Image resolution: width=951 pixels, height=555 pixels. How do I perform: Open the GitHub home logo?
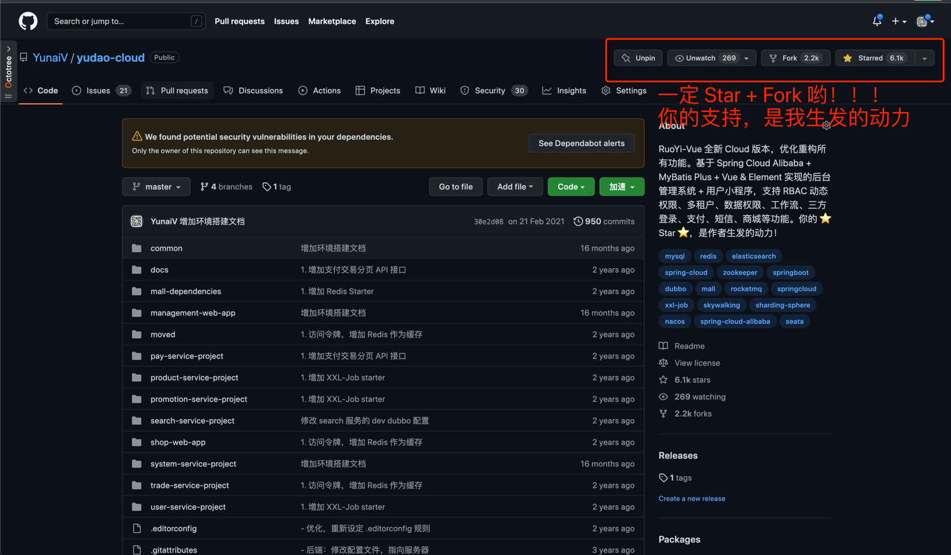coord(28,21)
